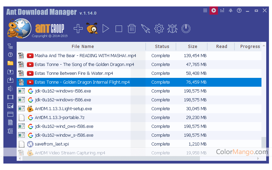Select the images picture icon in sidebar

click(x=10, y=106)
